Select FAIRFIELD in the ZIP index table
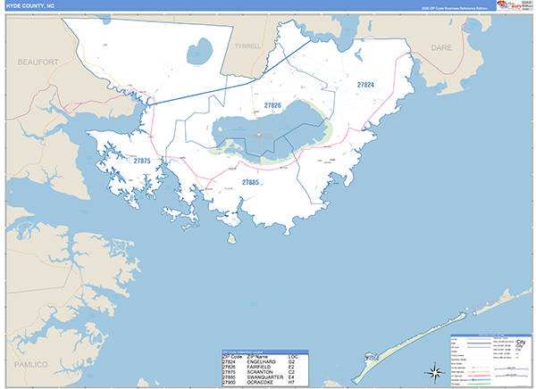This screenshot has height=389, width=536. (259, 367)
